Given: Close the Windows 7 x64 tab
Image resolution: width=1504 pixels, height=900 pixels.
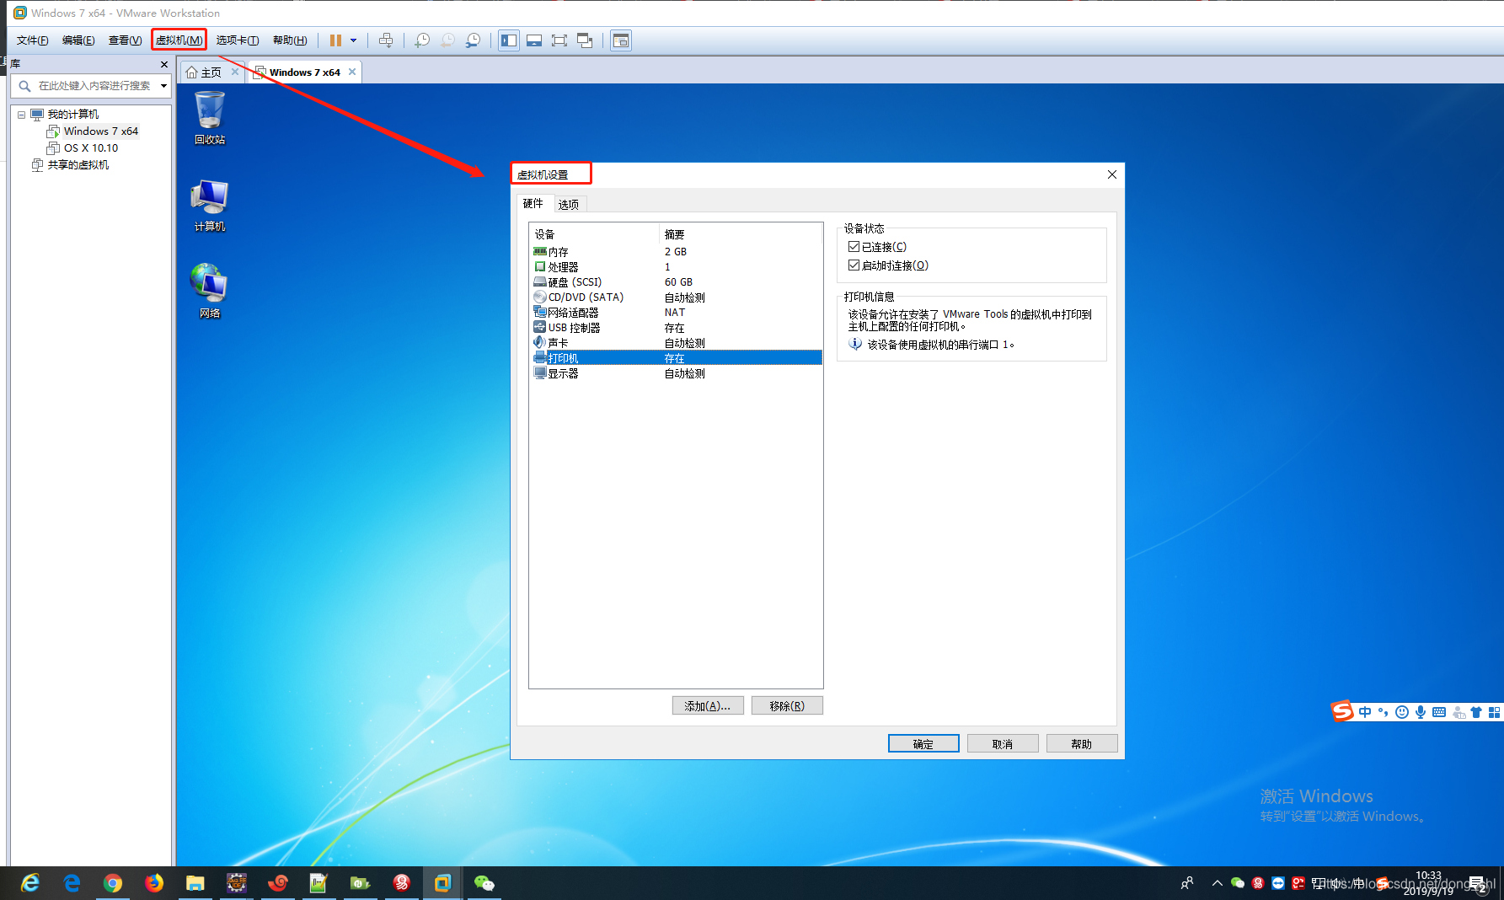Looking at the screenshot, I should (352, 72).
